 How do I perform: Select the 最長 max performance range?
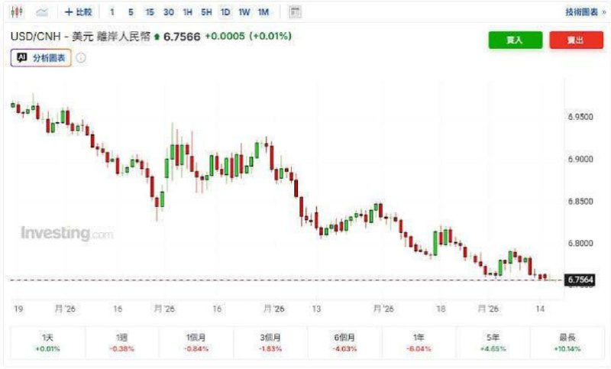(x=567, y=342)
